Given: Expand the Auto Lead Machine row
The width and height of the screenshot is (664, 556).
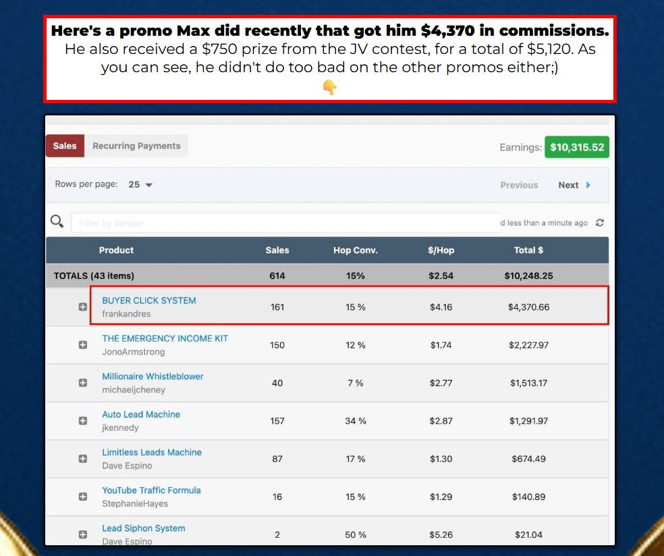Looking at the screenshot, I should [83, 421].
